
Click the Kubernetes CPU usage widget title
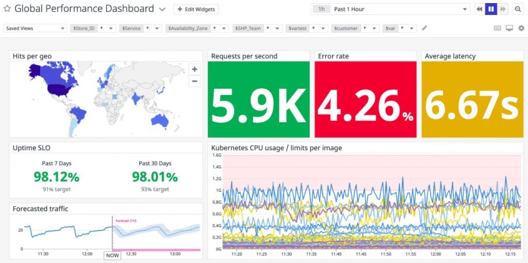click(x=276, y=147)
